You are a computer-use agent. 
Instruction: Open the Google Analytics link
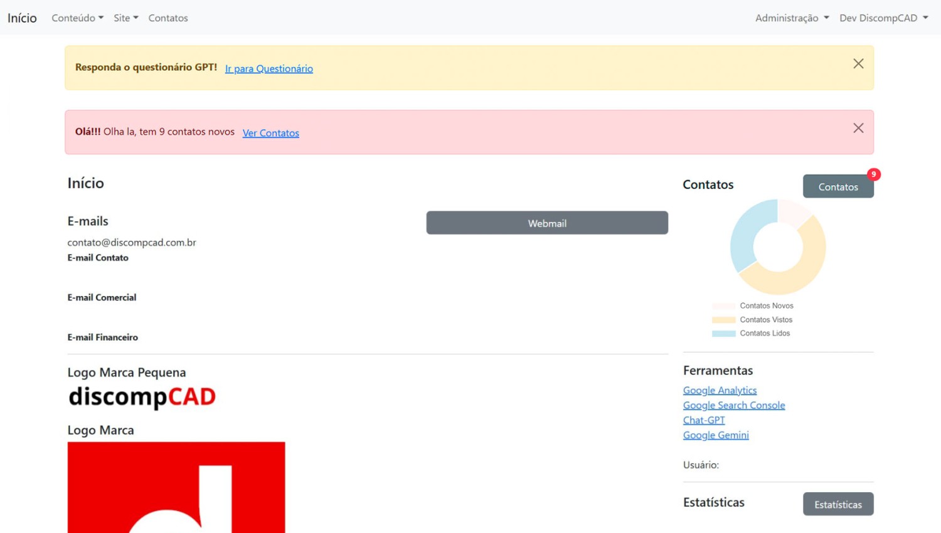(720, 391)
